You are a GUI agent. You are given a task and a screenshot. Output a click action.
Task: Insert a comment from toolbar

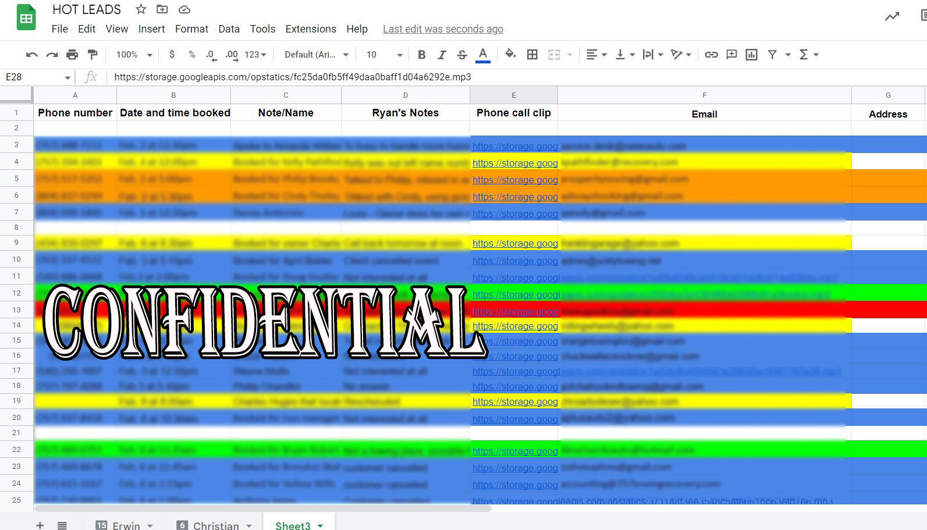[731, 55]
